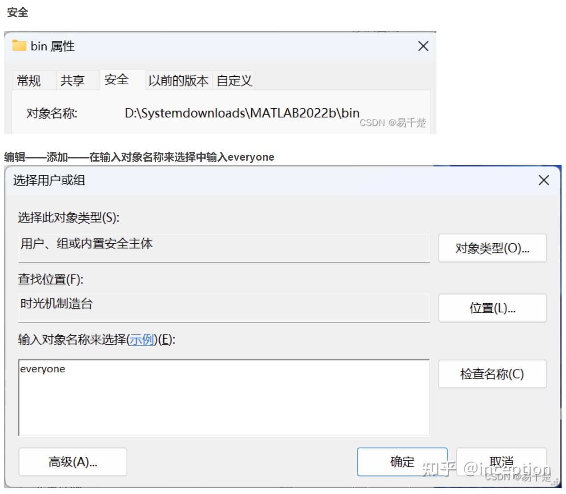Viewport: 566px width, 494px height.
Task: Open the 对象类型(O) dialog
Action: 492,248
